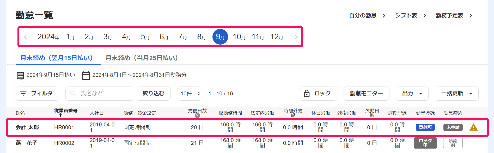Screen dimensions: 494x153
Task: Click 登録可 badge for 会計 太郎
Action: coord(425,127)
